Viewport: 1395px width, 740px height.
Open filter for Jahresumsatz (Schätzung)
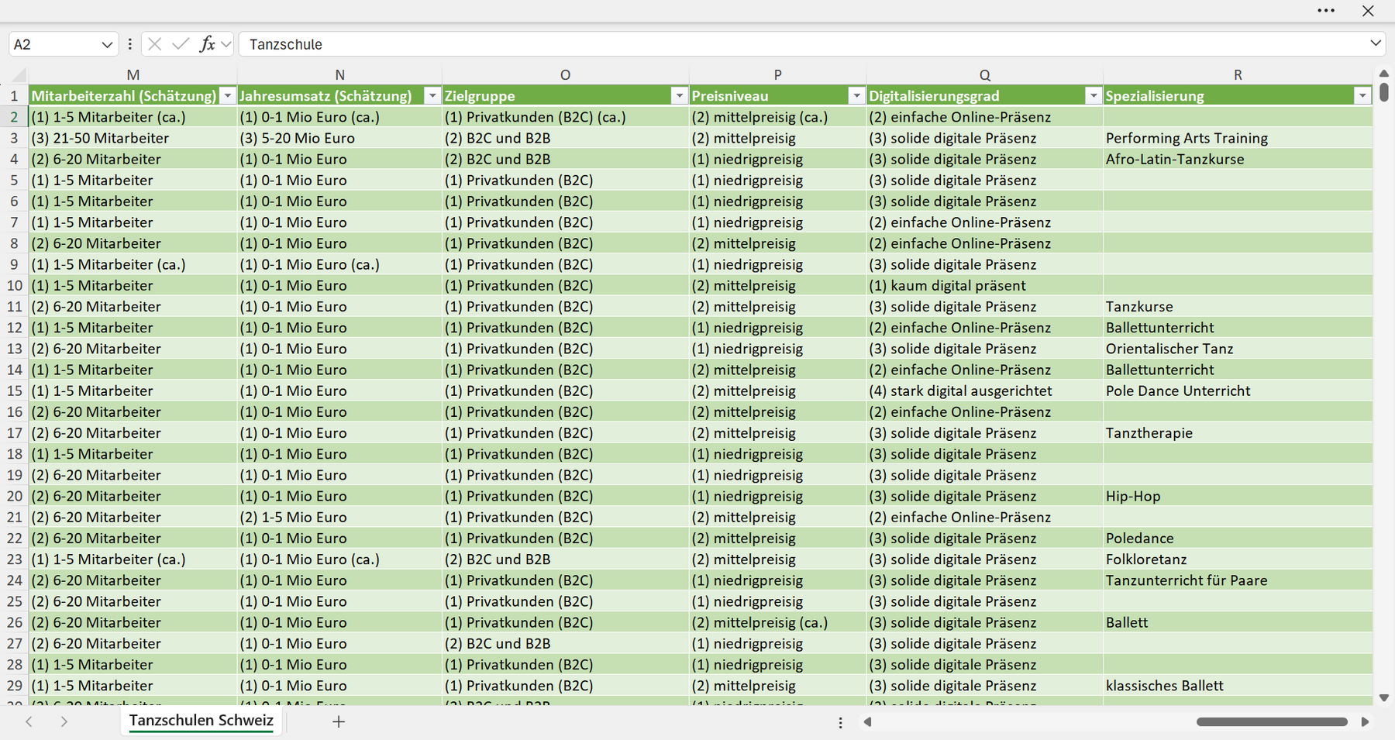point(432,96)
